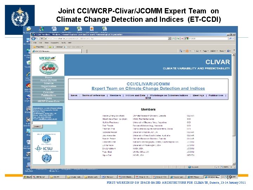The image size is (253, 190).
Task: Open the News page link
Action: coord(74,95)
